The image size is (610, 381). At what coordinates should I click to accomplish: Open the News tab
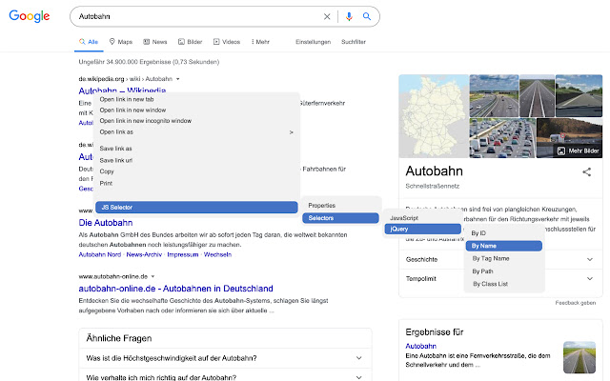point(154,42)
